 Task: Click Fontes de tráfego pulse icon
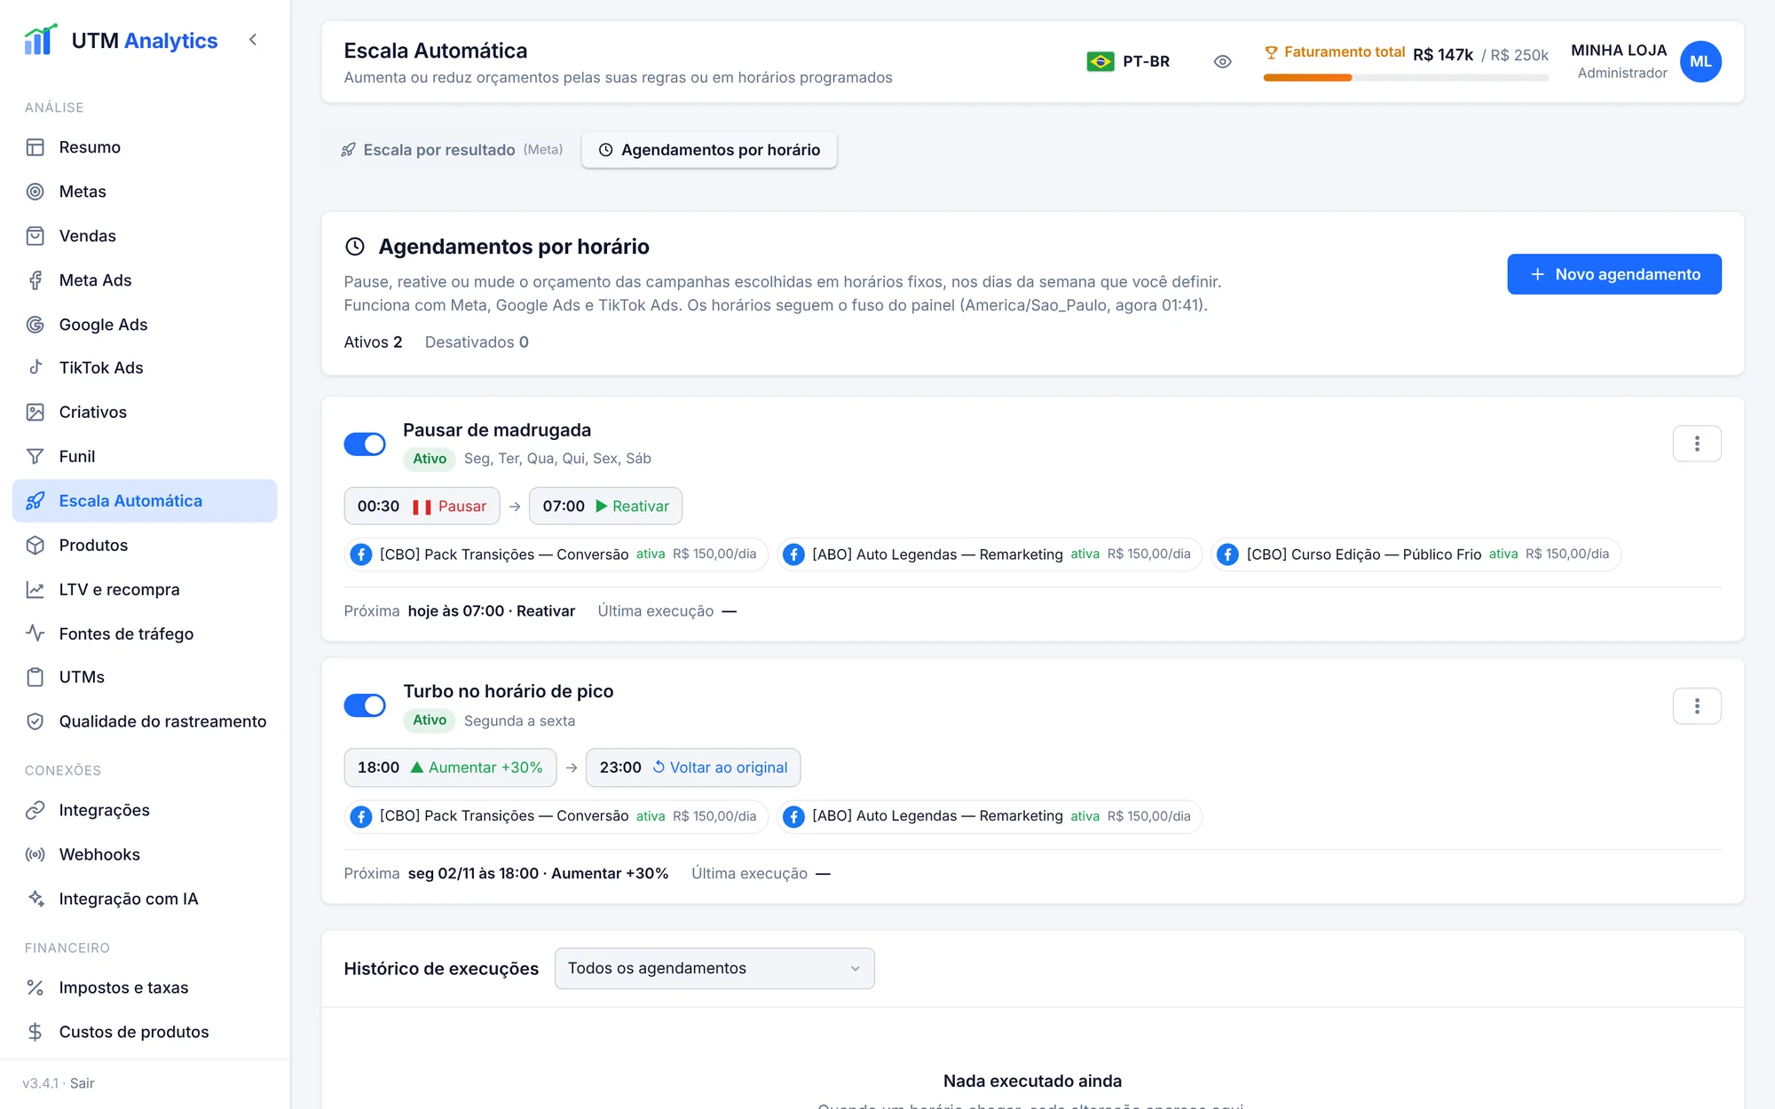pos(35,633)
